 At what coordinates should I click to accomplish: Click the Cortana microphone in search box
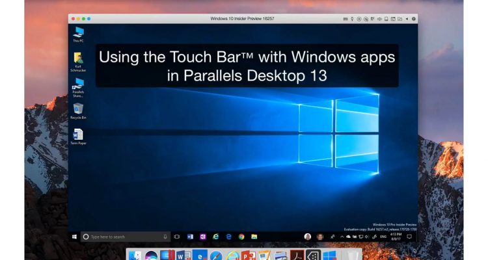tap(165, 237)
